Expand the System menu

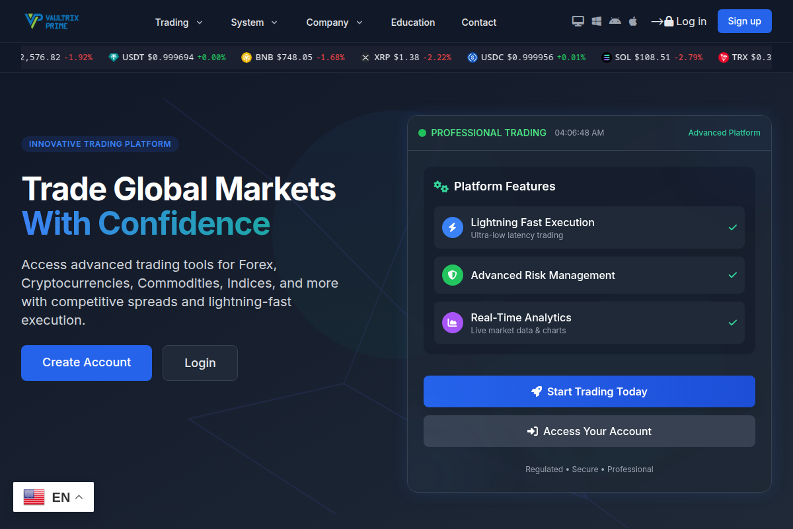[254, 22]
